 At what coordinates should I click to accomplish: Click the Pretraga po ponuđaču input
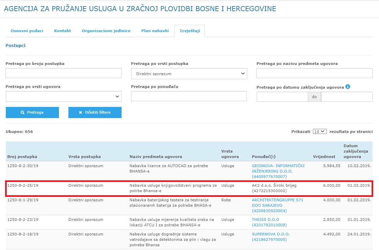click(x=189, y=96)
